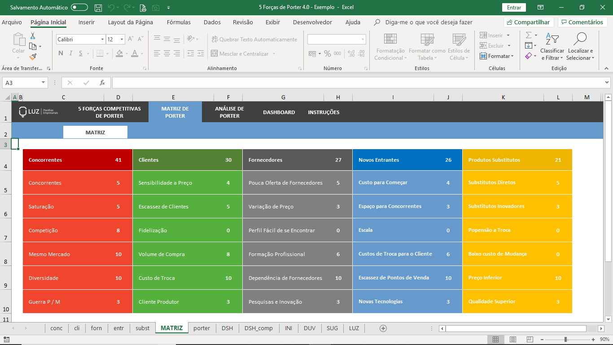Click the AutoSum sigma icon

(x=529, y=35)
